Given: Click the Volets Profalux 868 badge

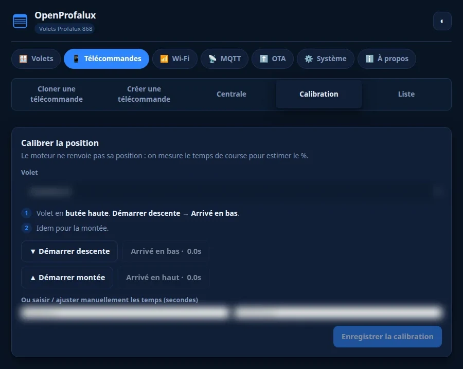Looking at the screenshot, I should coord(65,29).
